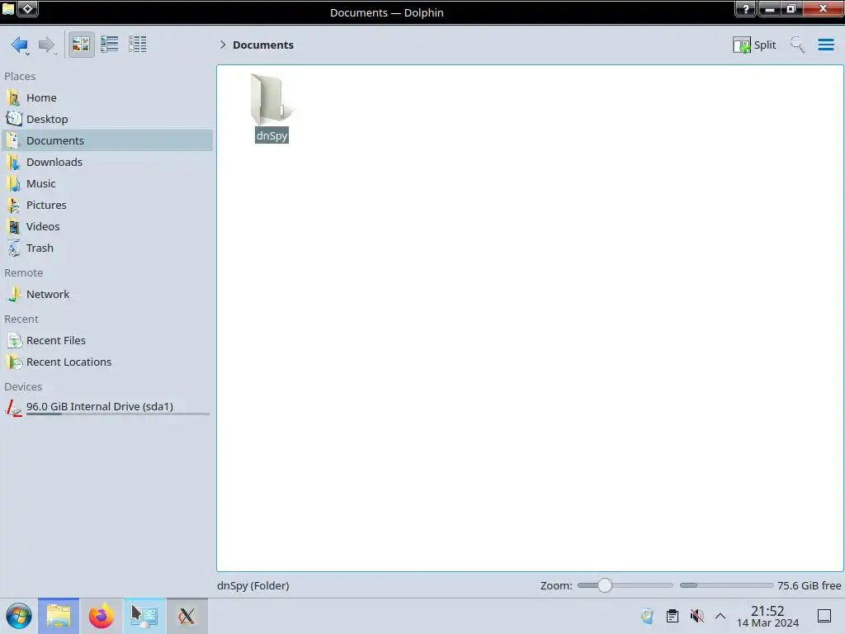Launch Firefox from the taskbar
The height and width of the screenshot is (634, 845).
click(x=101, y=616)
